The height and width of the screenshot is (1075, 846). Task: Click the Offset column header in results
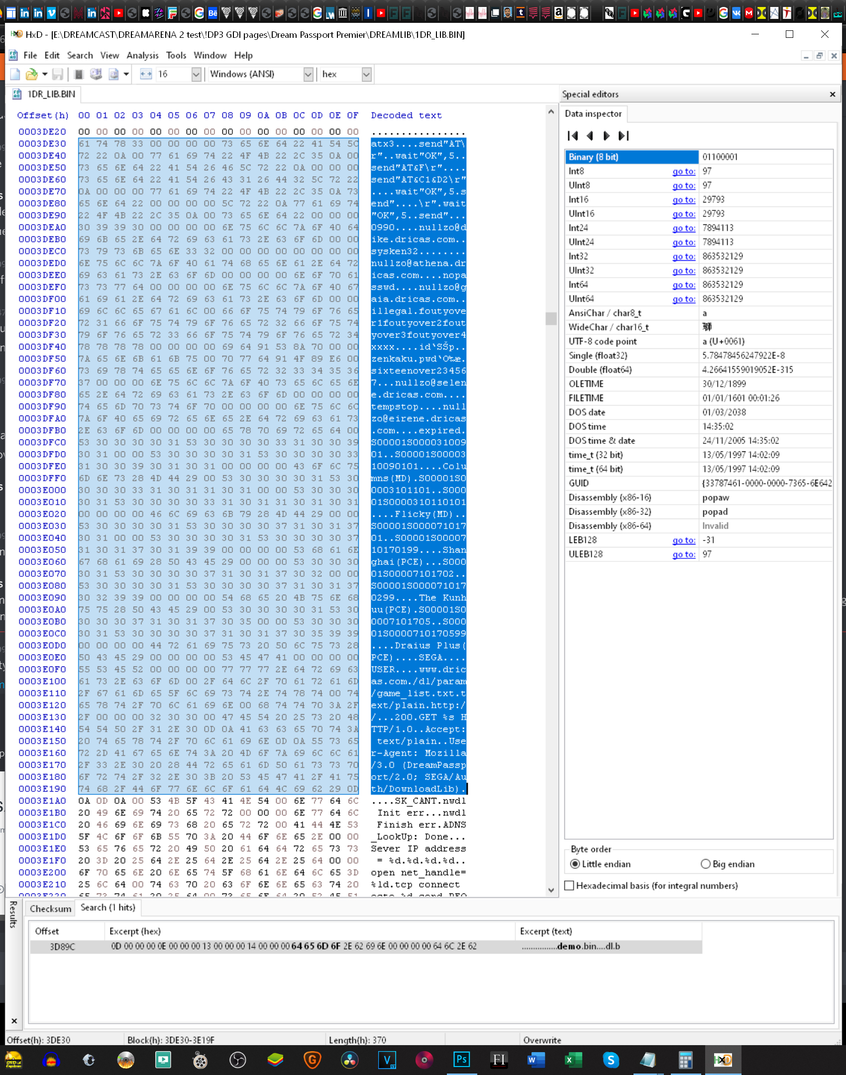pyautogui.click(x=67, y=931)
